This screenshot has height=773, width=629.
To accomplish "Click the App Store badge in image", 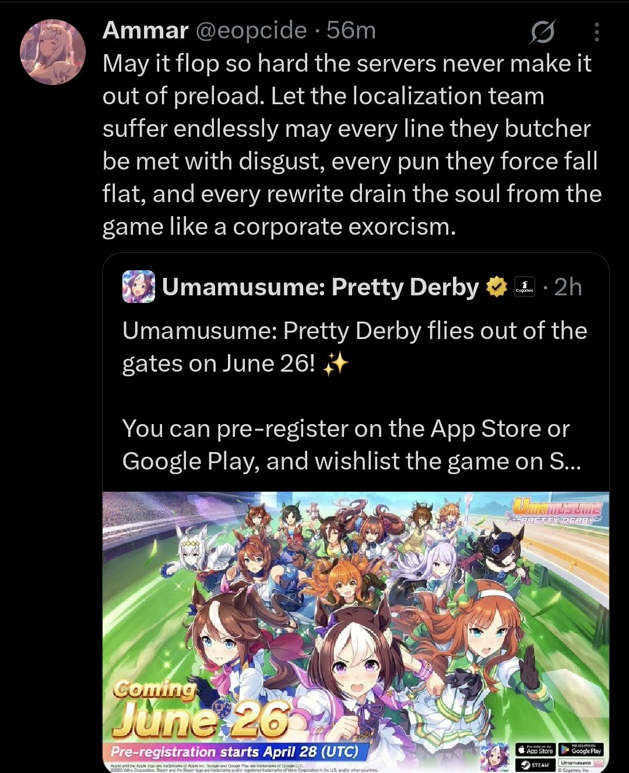I will point(536,750).
